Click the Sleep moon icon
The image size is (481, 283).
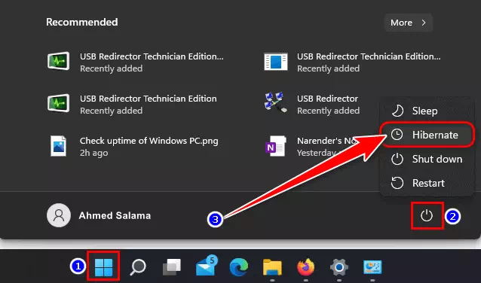[x=397, y=111]
